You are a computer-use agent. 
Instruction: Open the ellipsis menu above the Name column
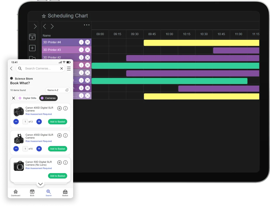[x=87, y=25]
